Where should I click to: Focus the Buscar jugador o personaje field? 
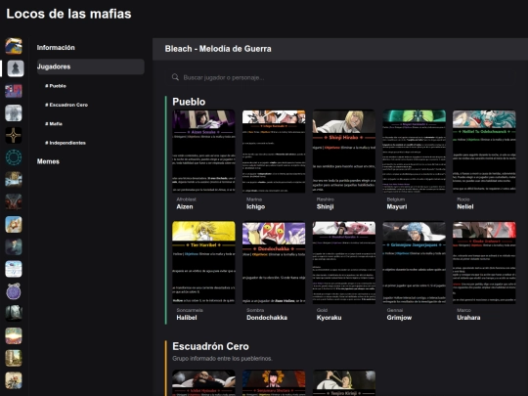340,77
